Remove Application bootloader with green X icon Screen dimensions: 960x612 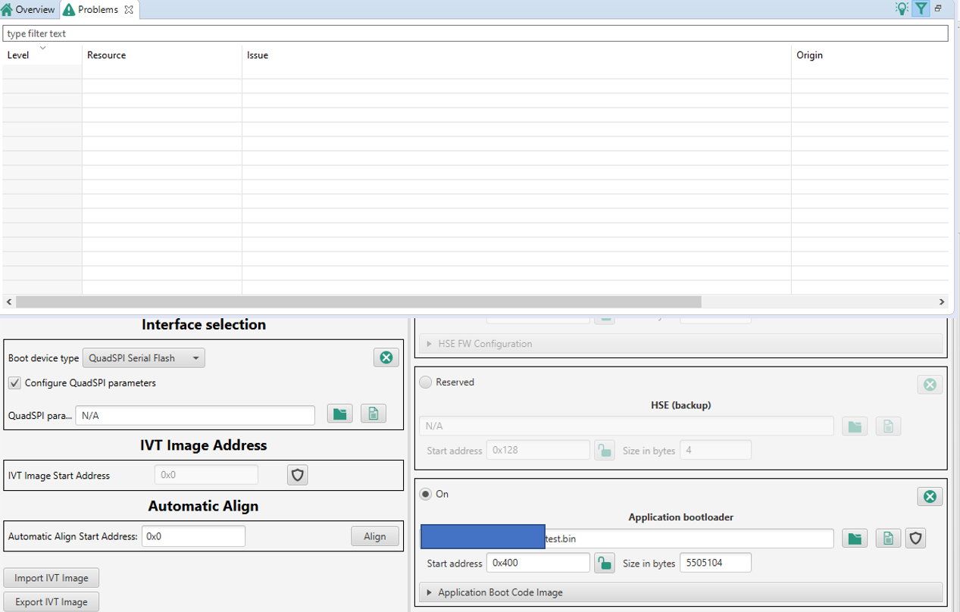coord(930,496)
